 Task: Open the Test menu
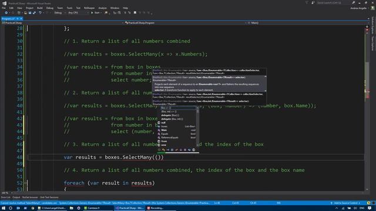78,8
